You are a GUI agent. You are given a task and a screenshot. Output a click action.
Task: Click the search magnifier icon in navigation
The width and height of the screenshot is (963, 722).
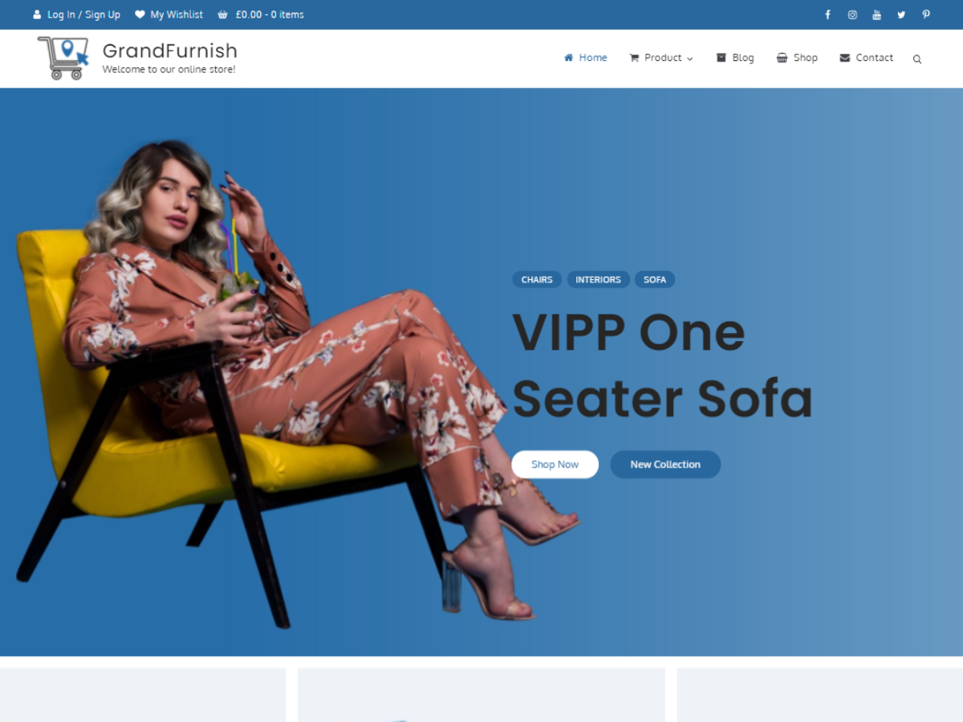(917, 59)
